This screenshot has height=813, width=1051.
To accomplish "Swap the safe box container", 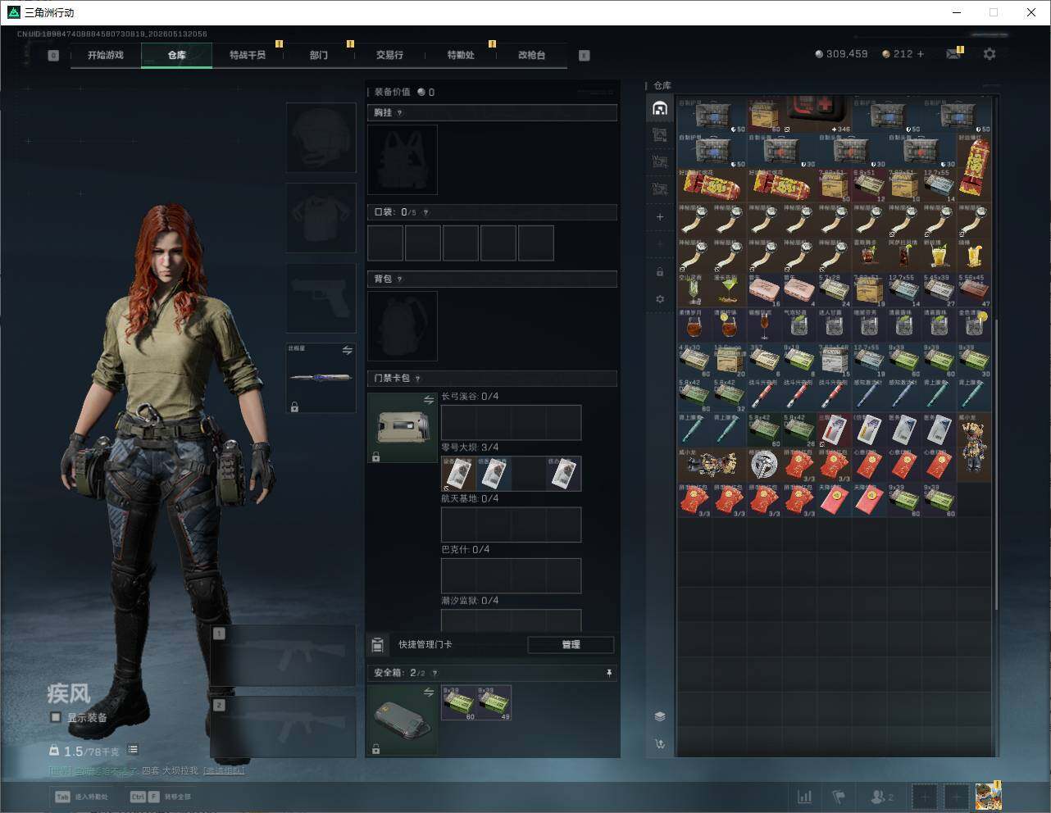I will click(429, 693).
